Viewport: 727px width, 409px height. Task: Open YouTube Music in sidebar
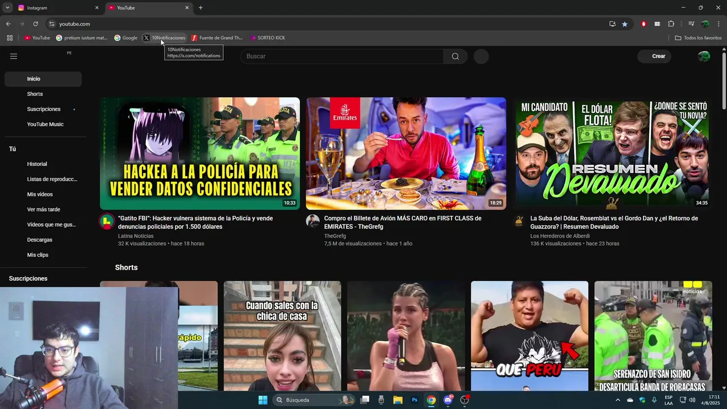pyautogui.click(x=43, y=124)
